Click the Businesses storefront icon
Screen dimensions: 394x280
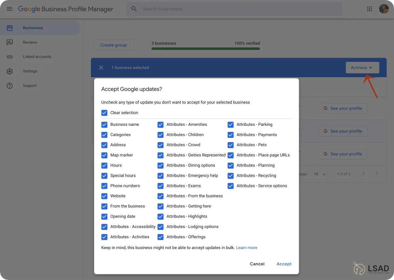click(10, 28)
